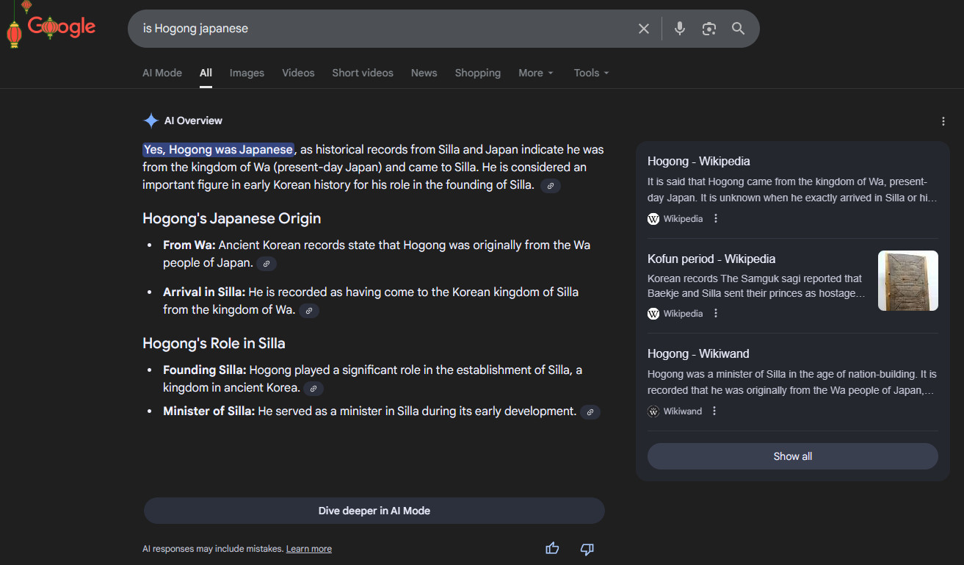Start voice search with the microphone icon
The image size is (964, 565).
[x=680, y=29]
